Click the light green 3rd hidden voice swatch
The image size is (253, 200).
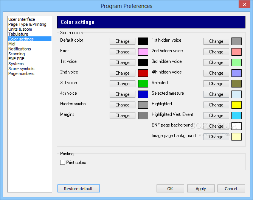point(236,62)
